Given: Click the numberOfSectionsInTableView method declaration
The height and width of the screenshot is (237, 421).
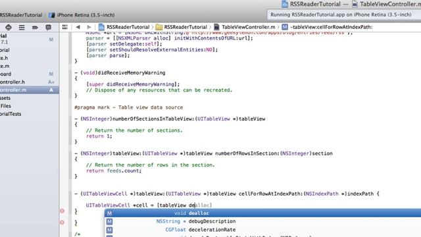Looking at the screenshot, I should [170, 118].
